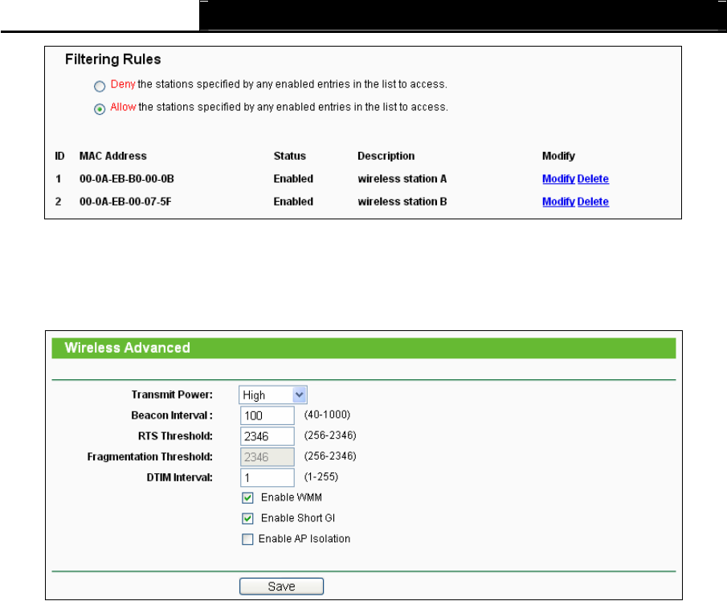Click the Fragmentation Threshold field

[x=267, y=457]
